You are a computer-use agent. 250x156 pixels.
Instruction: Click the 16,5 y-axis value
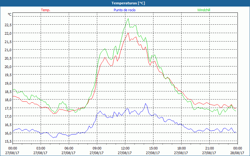click(8, 124)
